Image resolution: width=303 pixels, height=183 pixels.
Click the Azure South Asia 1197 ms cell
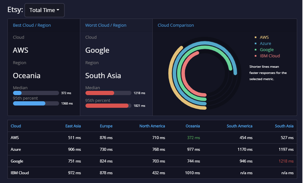(286, 150)
